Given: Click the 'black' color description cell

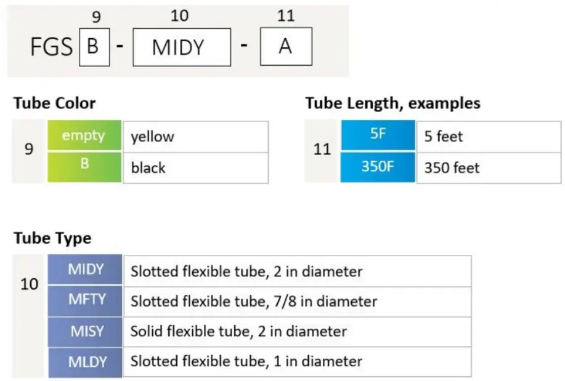Looking at the screenshot, I should 195,167.
